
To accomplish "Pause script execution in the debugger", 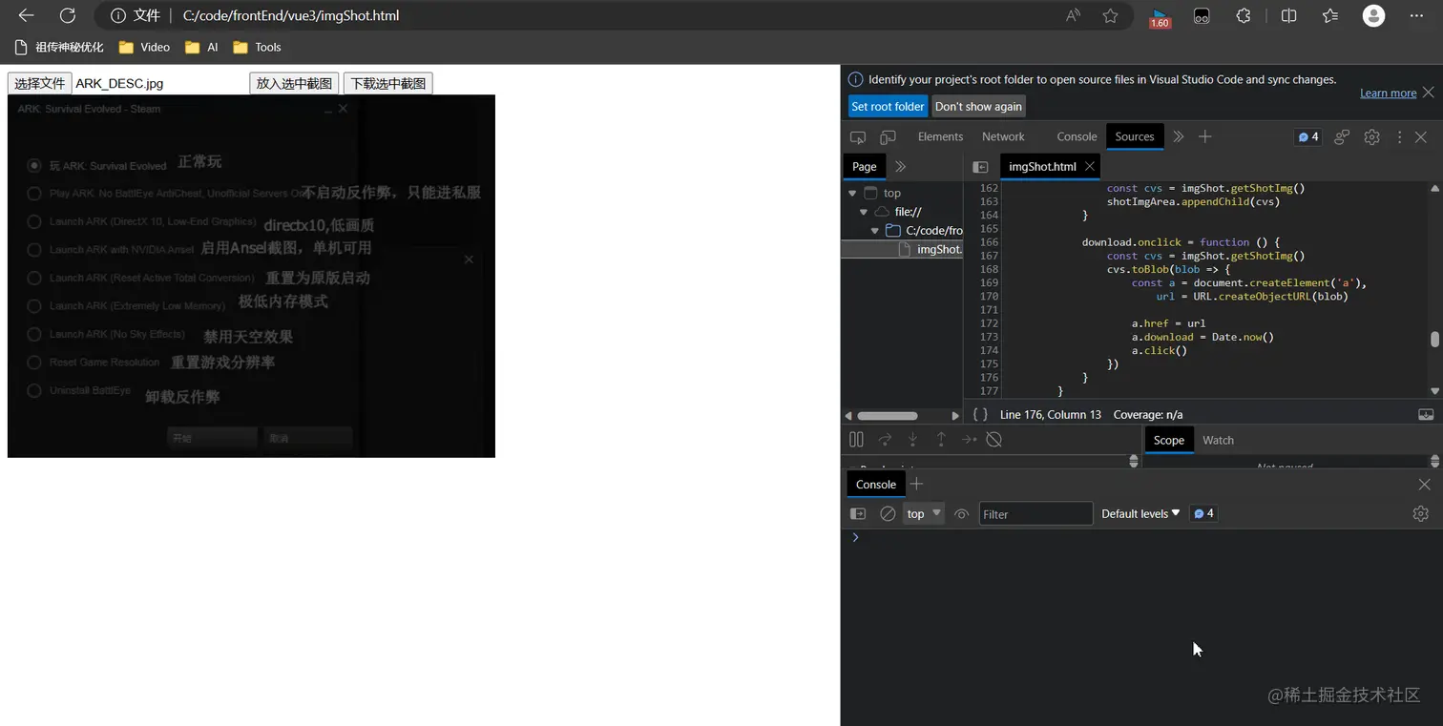I will pos(856,440).
